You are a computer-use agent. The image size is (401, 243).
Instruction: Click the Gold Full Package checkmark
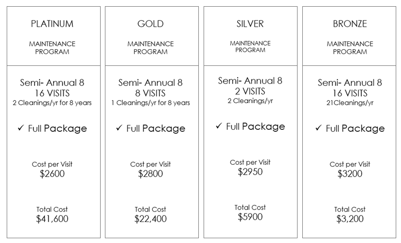tap(119, 127)
